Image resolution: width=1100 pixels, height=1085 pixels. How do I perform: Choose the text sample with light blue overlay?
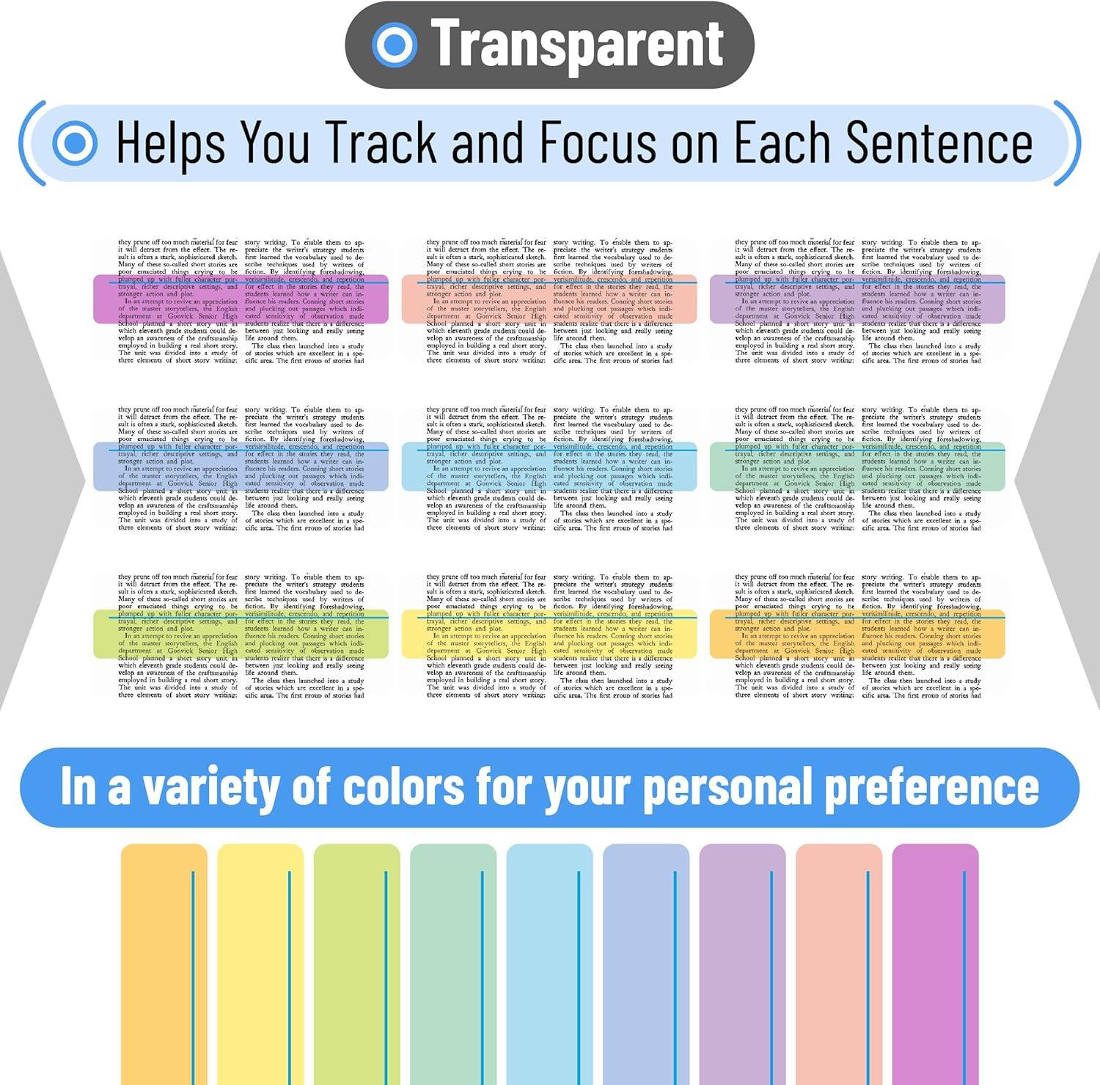pos(549,467)
